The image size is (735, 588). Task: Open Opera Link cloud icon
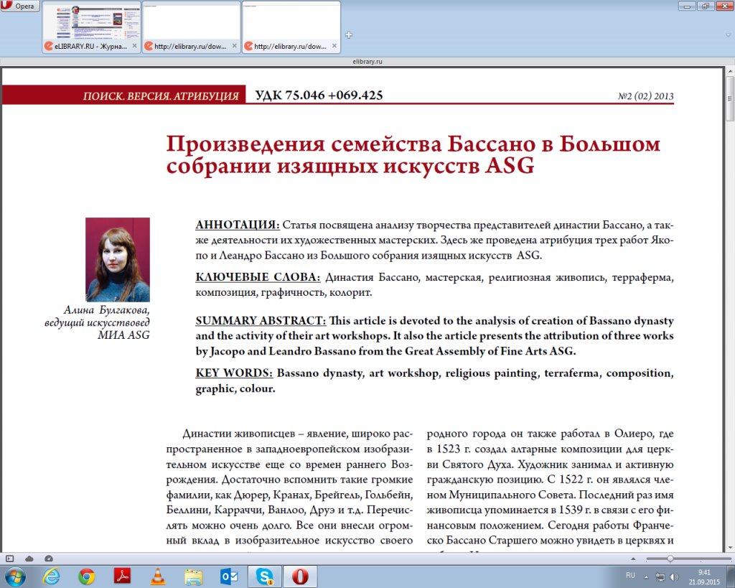click(x=29, y=559)
